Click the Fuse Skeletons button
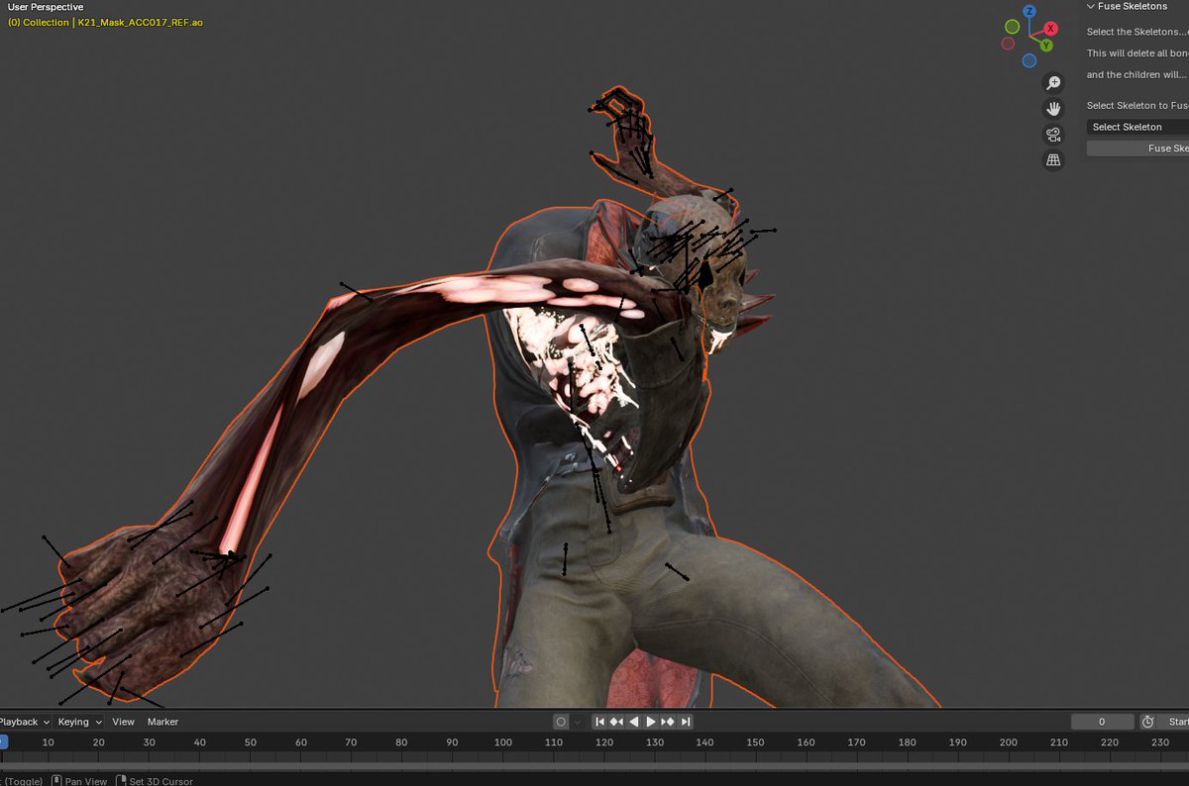This screenshot has width=1189, height=786. pos(1137,148)
